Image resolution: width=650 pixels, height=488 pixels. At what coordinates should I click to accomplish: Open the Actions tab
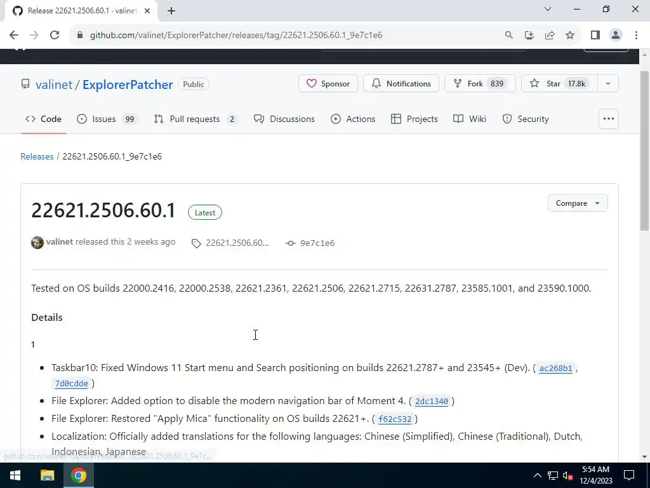353,119
